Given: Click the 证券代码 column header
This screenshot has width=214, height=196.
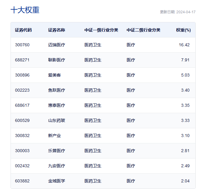Looking at the screenshot, I should pos(23,30).
